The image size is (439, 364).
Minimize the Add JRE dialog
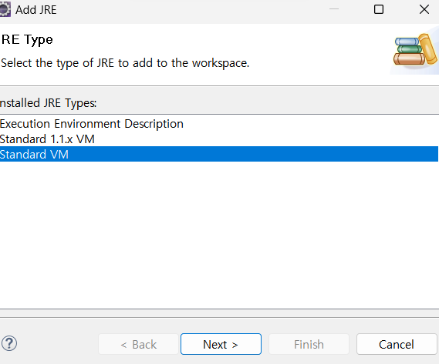(334, 9)
